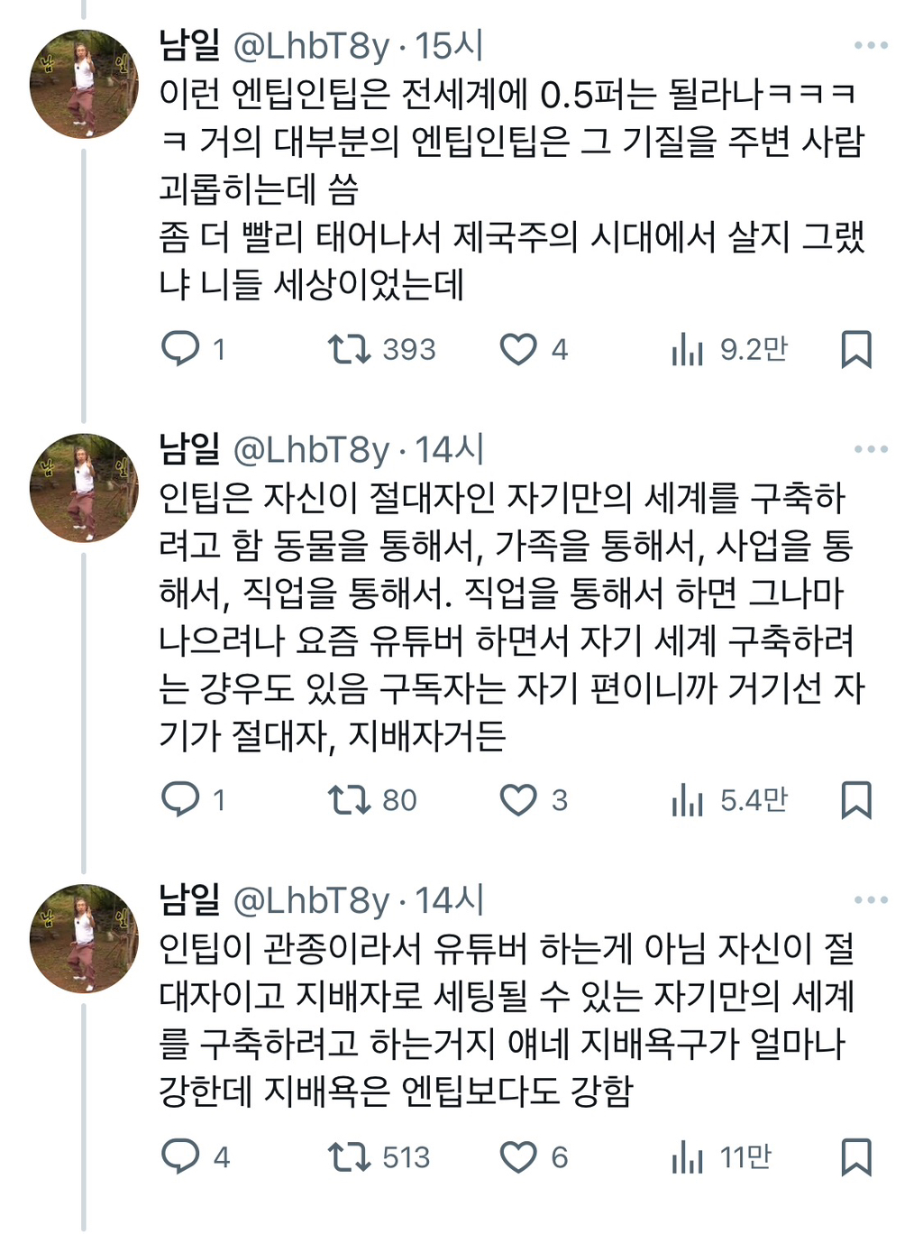Screen dimensions: 923x1234
Task: Open the reply icon on the first tweet
Action: [x=179, y=350]
